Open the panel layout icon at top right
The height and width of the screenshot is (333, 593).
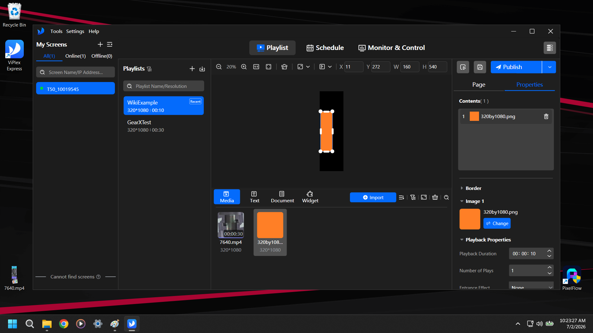(x=550, y=48)
